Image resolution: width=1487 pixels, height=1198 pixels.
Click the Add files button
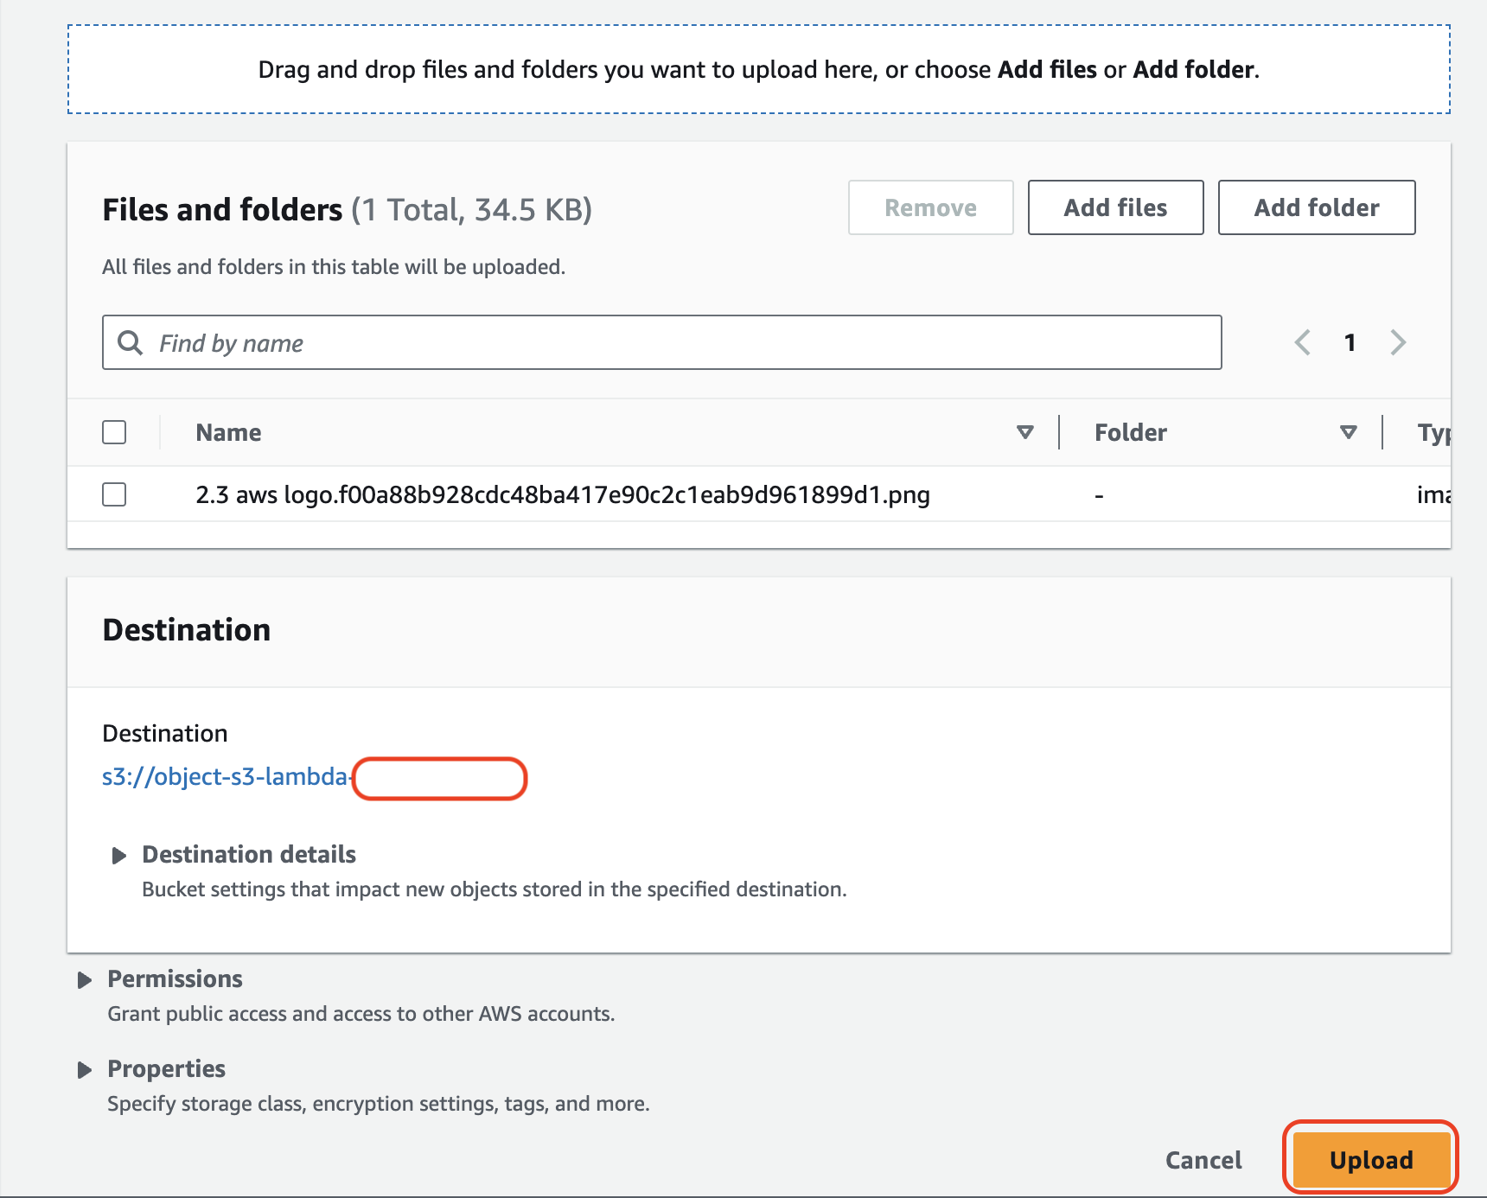click(x=1115, y=207)
